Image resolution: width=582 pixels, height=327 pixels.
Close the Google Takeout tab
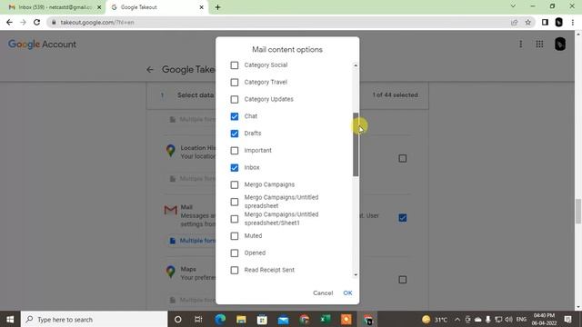(202, 7)
